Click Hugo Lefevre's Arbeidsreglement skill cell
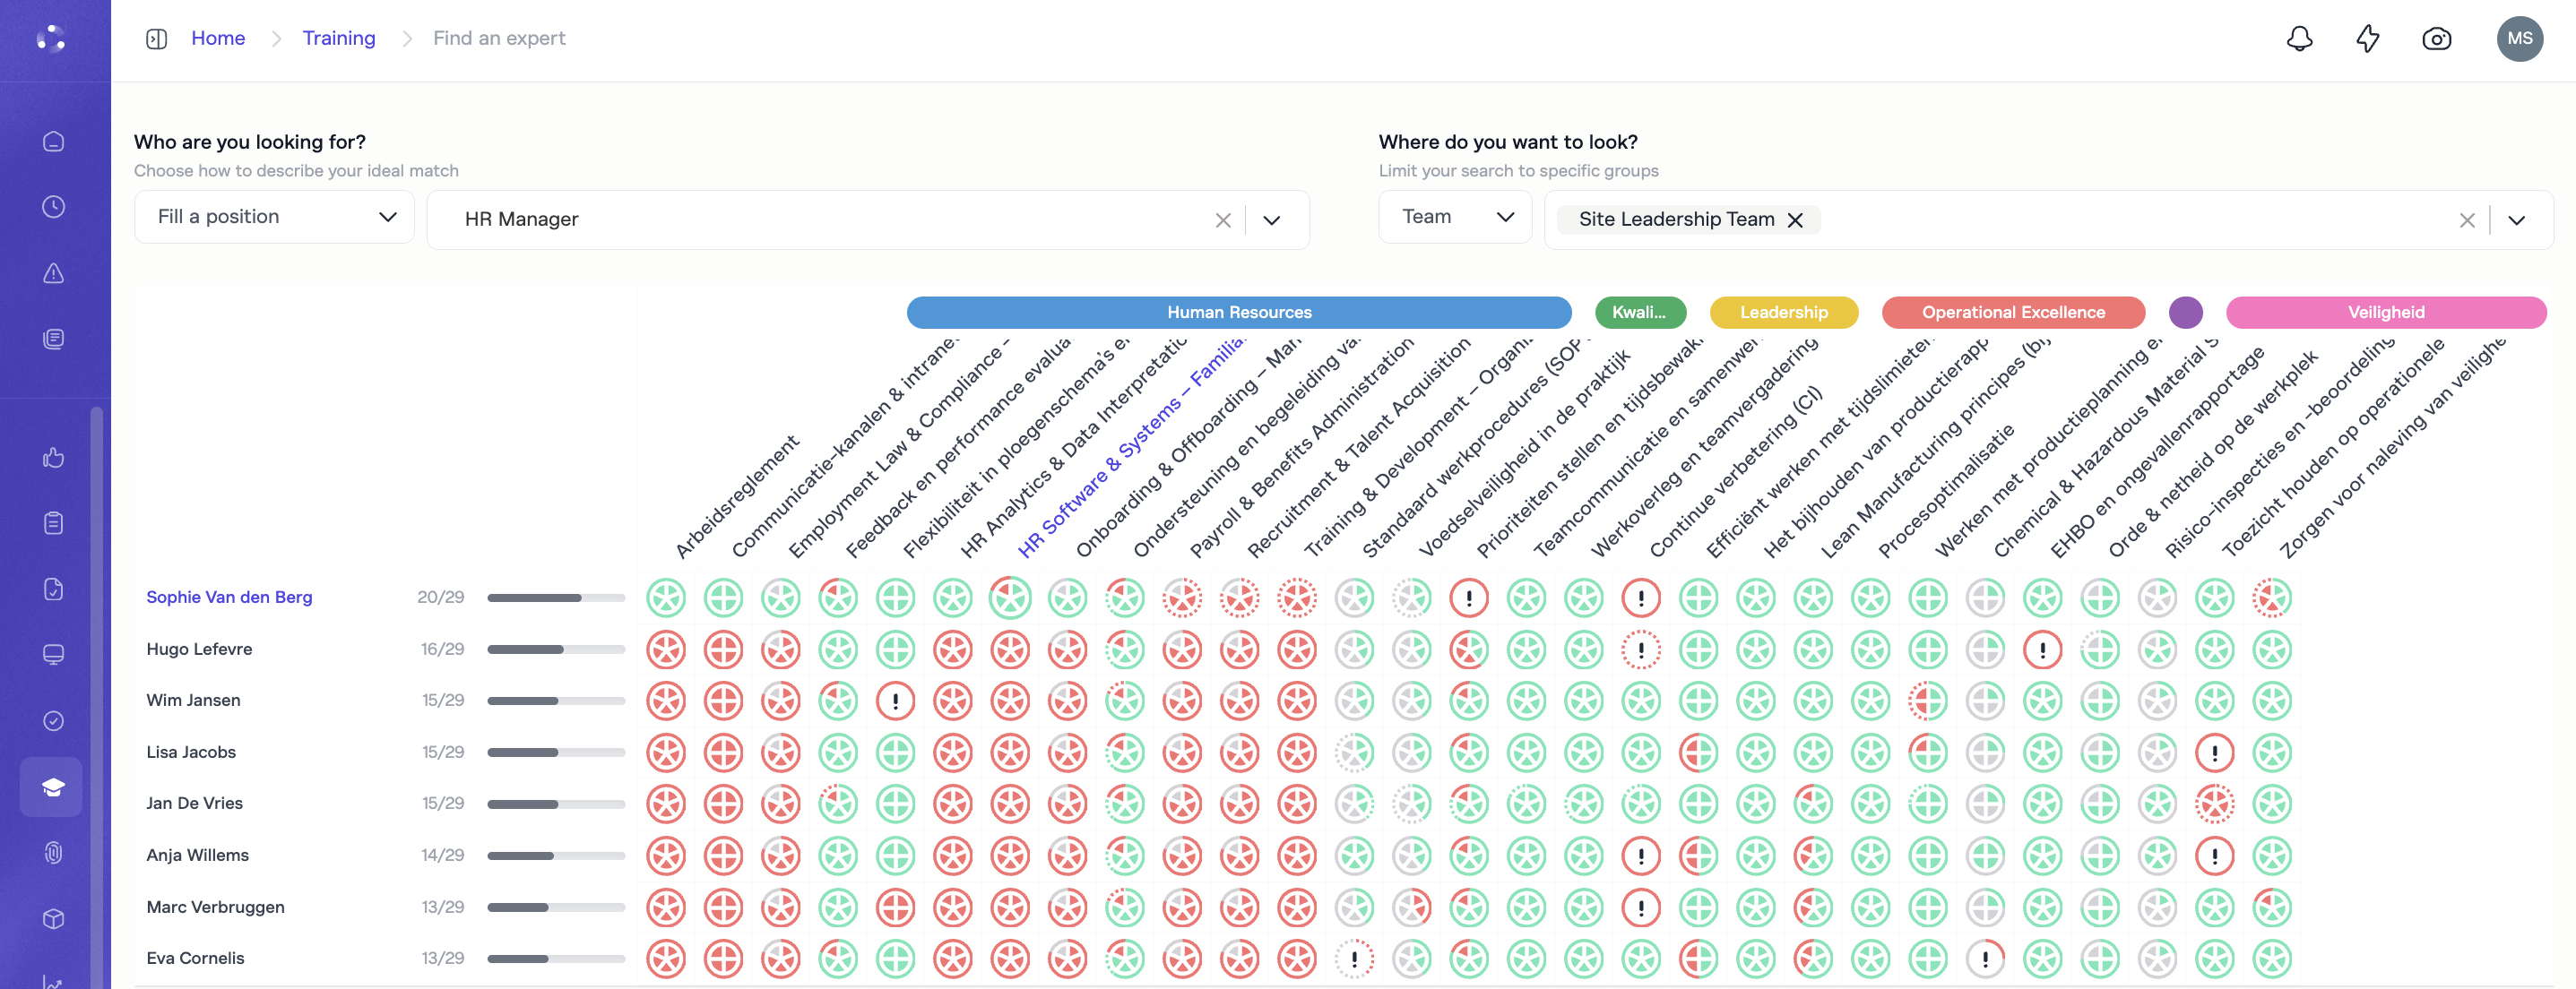The height and width of the screenshot is (989, 2576). 665,650
